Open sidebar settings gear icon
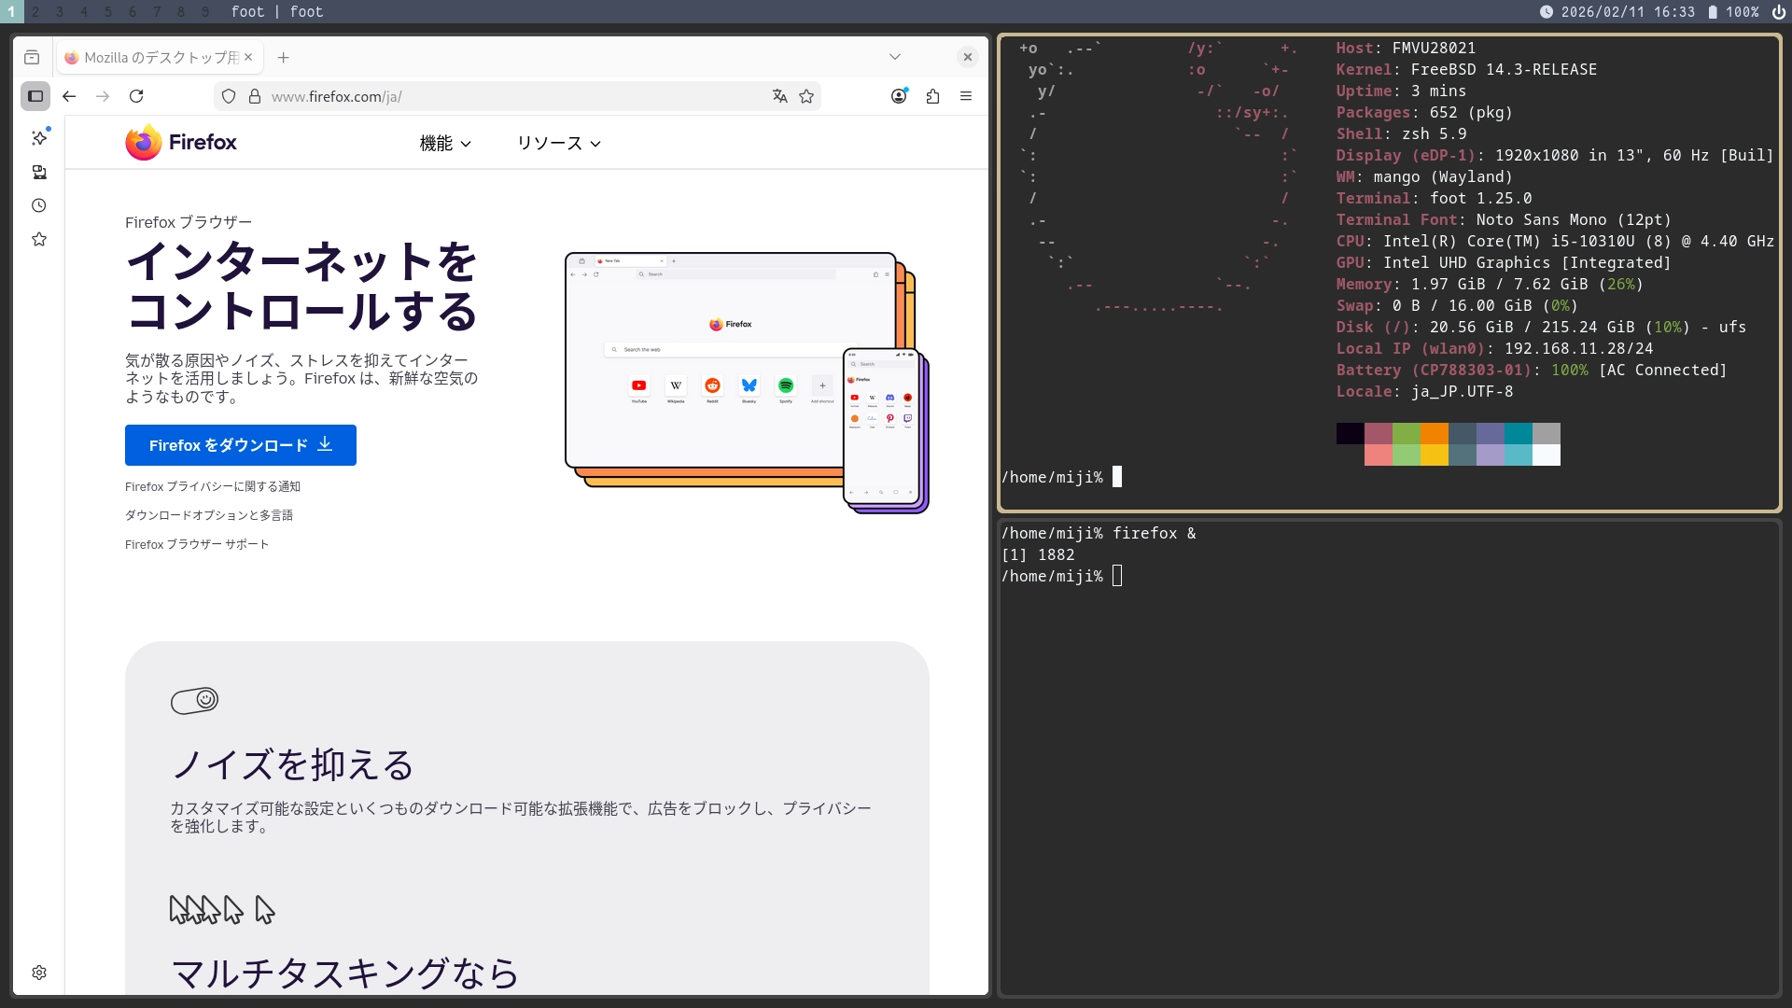This screenshot has width=1792, height=1008. point(39,973)
